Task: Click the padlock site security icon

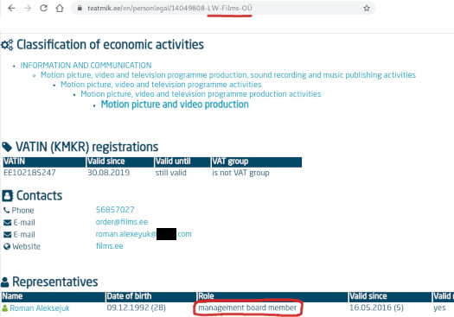Action: pos(80,8)
